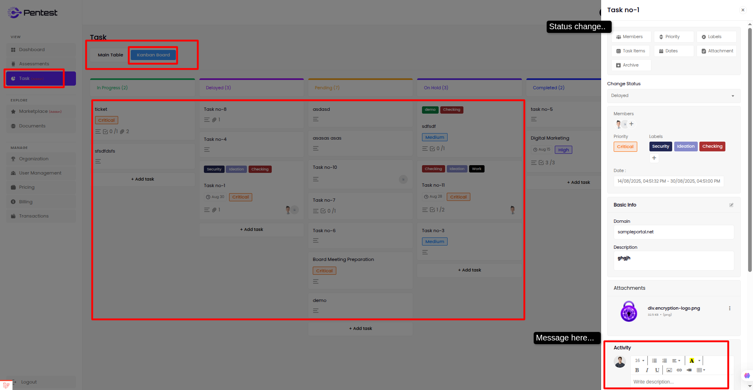Open the Change Status dropdown
This screenshot has height=390, width=753.
(673, 96)
